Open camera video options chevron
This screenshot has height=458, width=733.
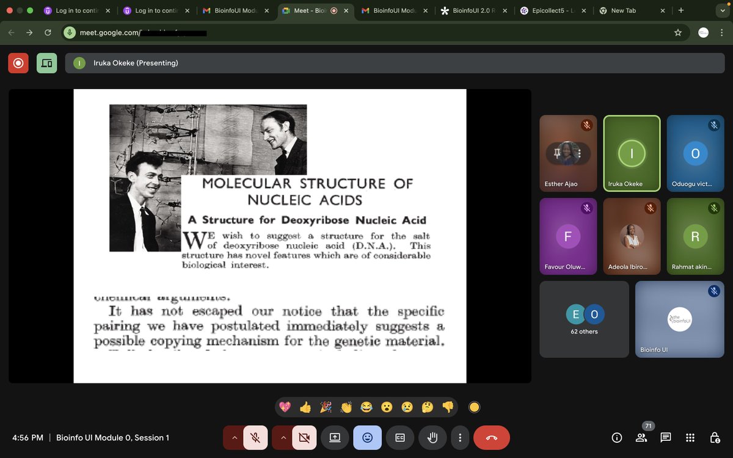coord(283,437)
